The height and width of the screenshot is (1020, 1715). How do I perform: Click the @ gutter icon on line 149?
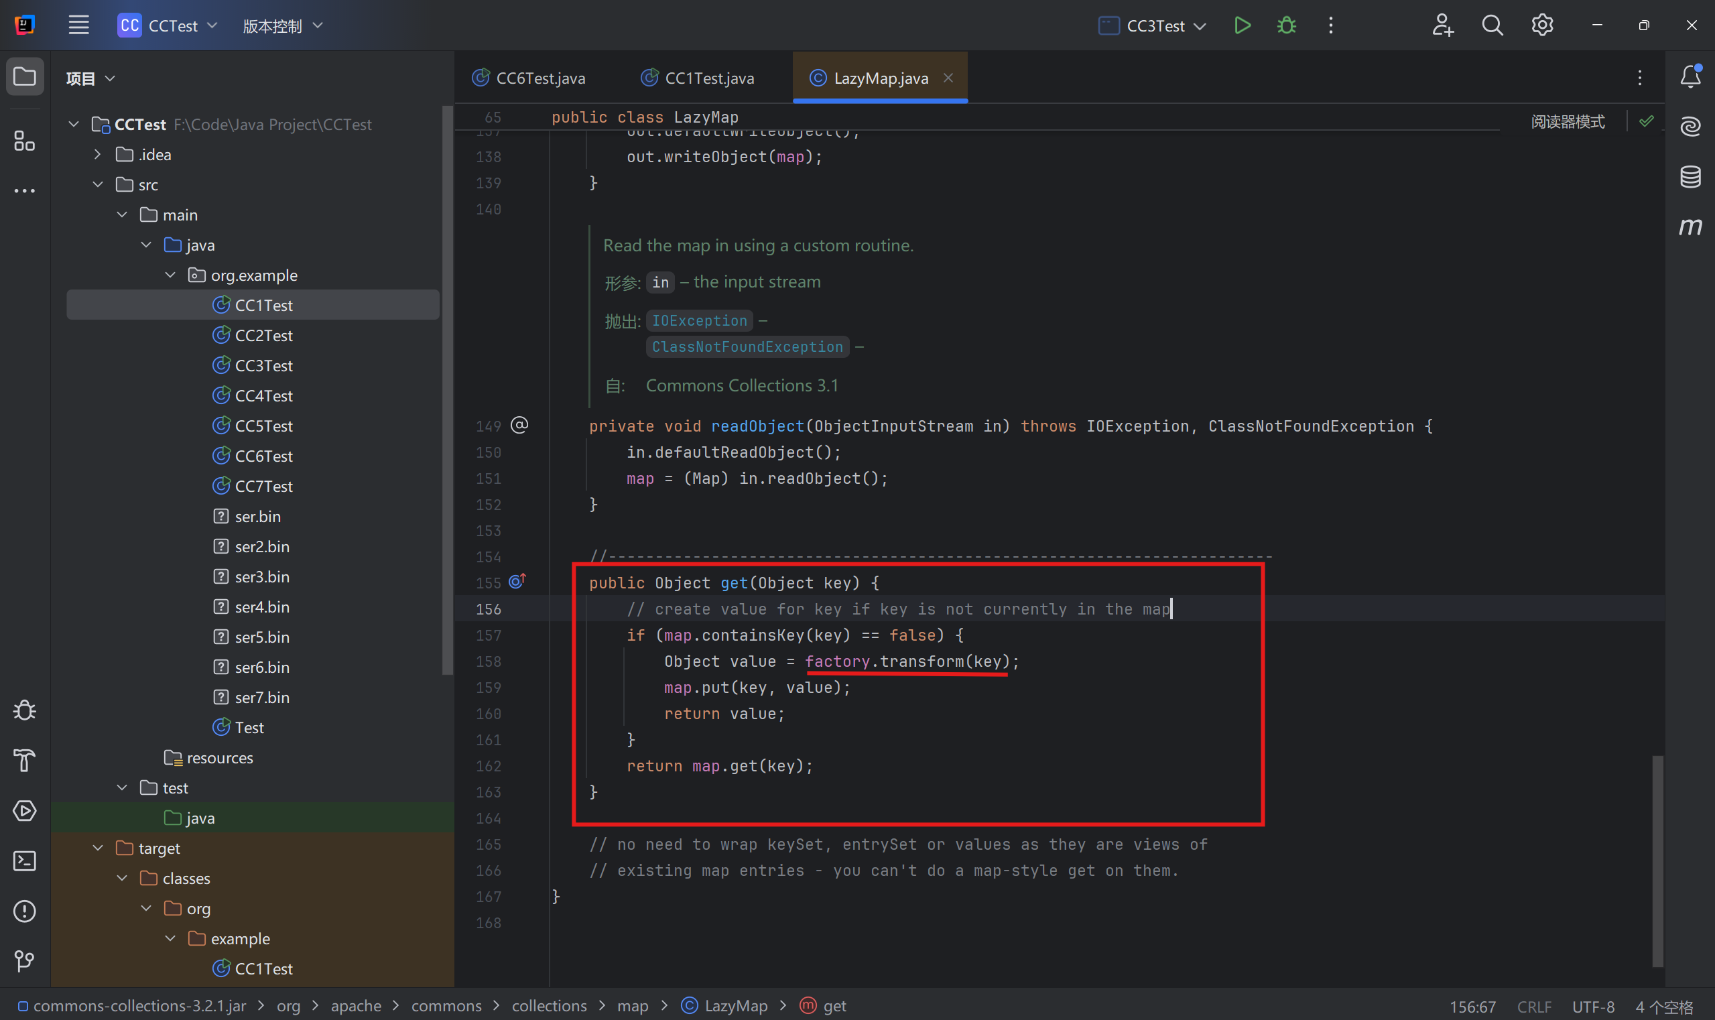point(519,425)
